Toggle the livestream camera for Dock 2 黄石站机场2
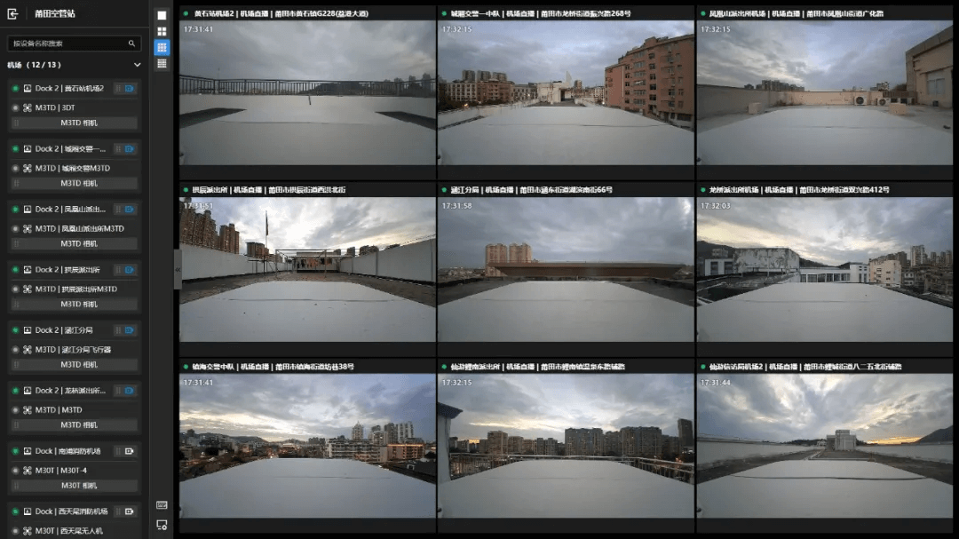Viewport: 959px width, 539px height. (129, 89)
